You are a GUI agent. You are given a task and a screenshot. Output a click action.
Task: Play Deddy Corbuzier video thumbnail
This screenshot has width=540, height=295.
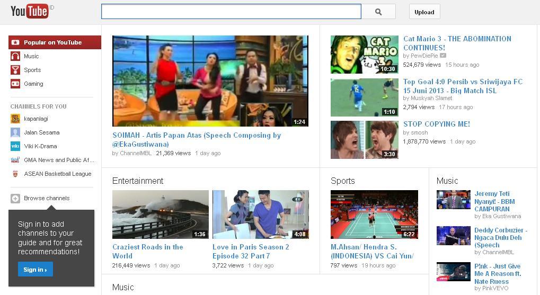[x=453, y=236]
